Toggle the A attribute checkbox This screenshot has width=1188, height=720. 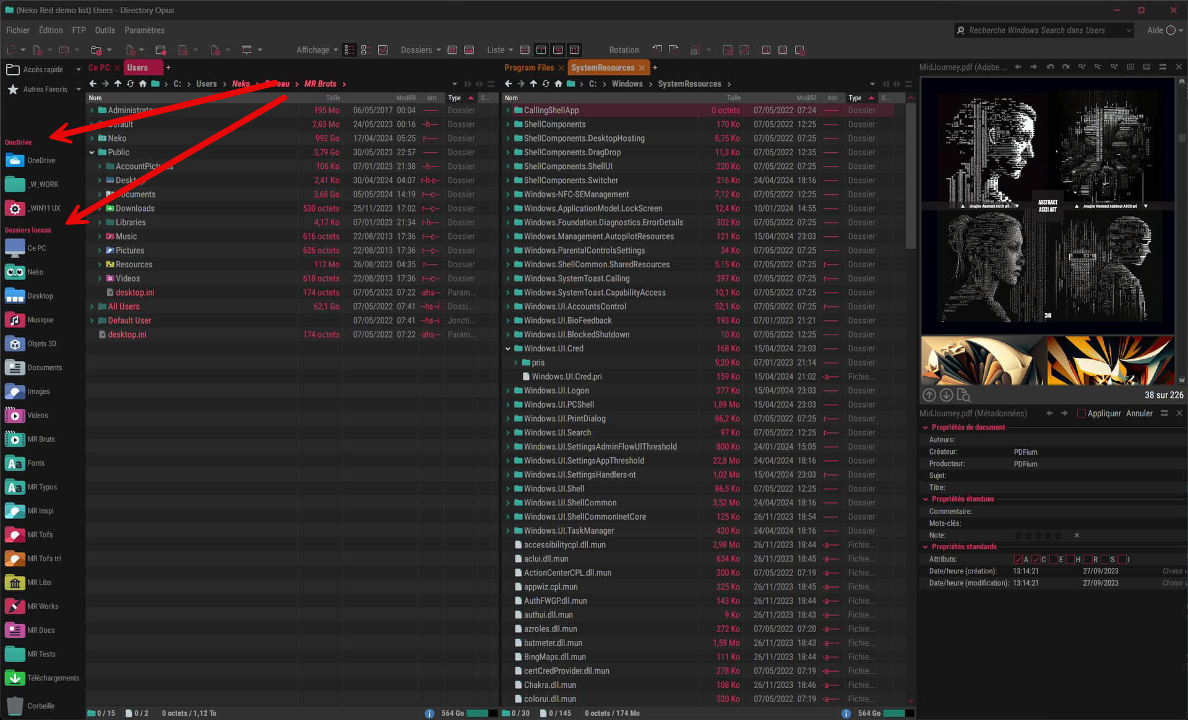point(1018,559)
